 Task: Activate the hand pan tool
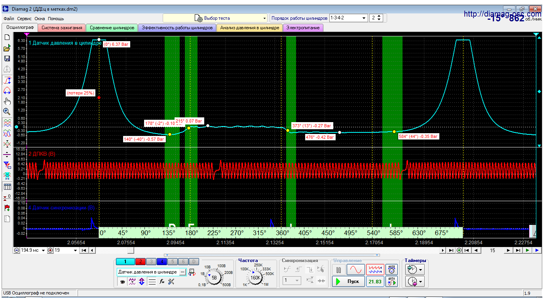click(x=7, y=101)
